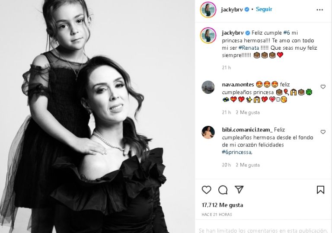Open jackybrv avatar beside the caption
This screenshot has width=332, height=233.
[x=208, y=35]
